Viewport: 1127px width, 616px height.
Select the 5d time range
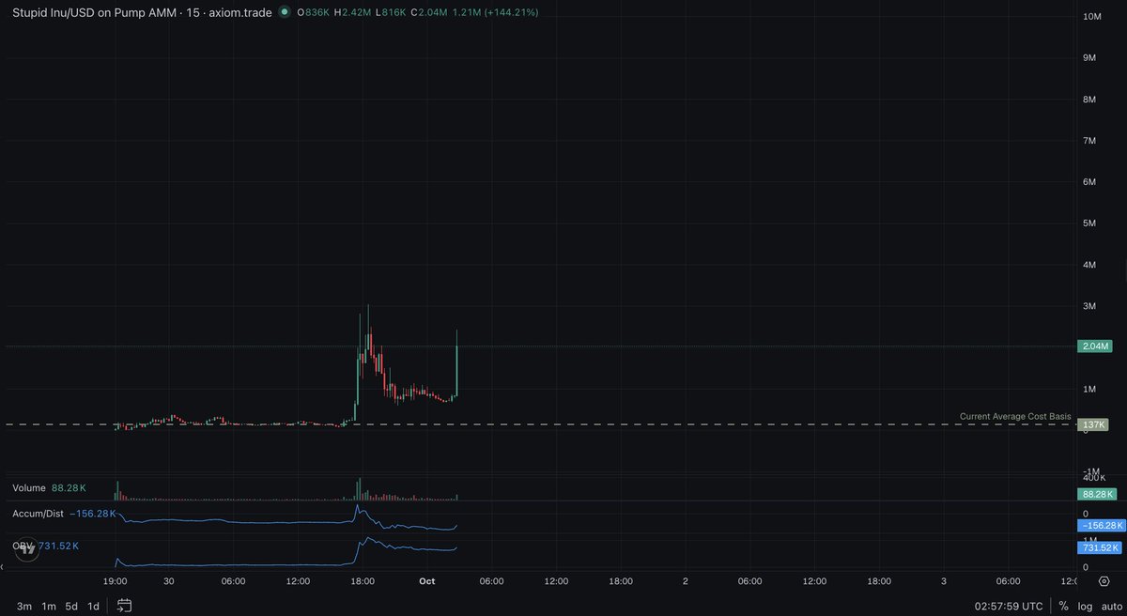(71, 606)
